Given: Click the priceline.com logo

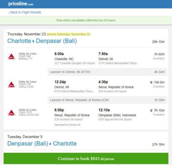Looking at the screenshot, I should coord(21,4).
